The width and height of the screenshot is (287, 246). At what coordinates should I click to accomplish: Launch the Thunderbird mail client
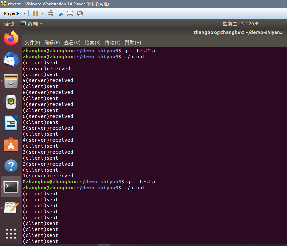(x=11, y=60)
